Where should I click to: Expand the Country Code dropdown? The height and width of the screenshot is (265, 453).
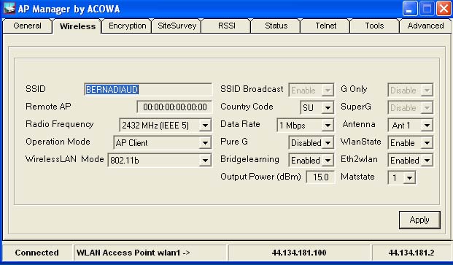click(x=317, y=108)
